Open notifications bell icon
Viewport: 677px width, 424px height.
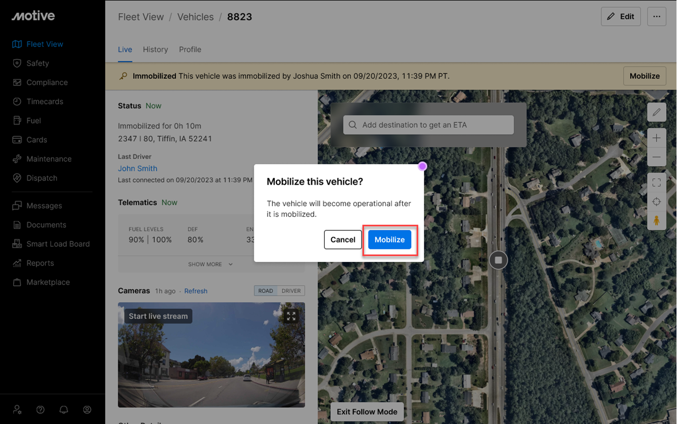64,410
